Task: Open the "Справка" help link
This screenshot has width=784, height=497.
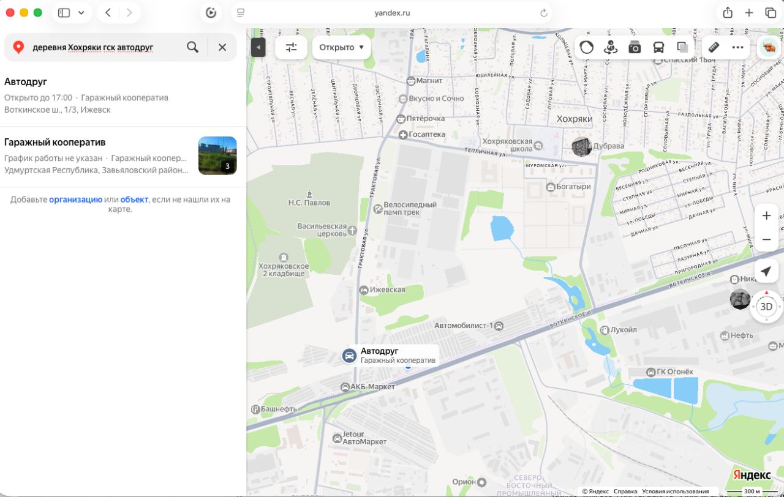Action: coord(625,491)
